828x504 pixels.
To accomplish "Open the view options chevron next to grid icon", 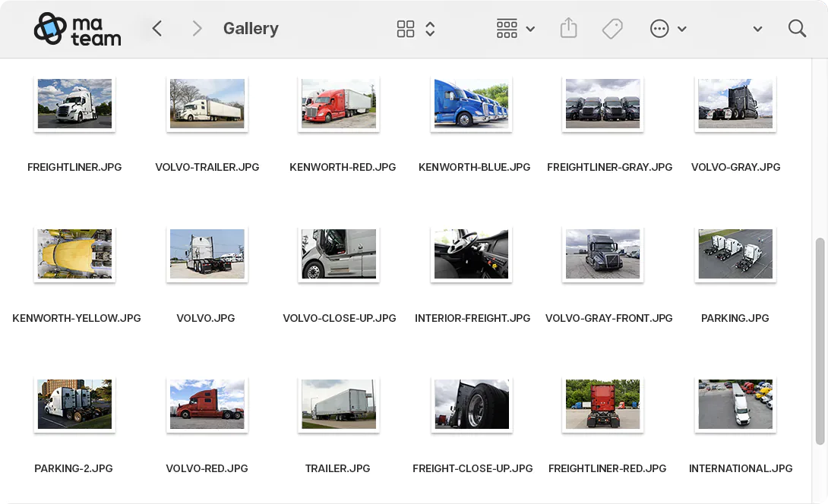I will tap(429, 28).
